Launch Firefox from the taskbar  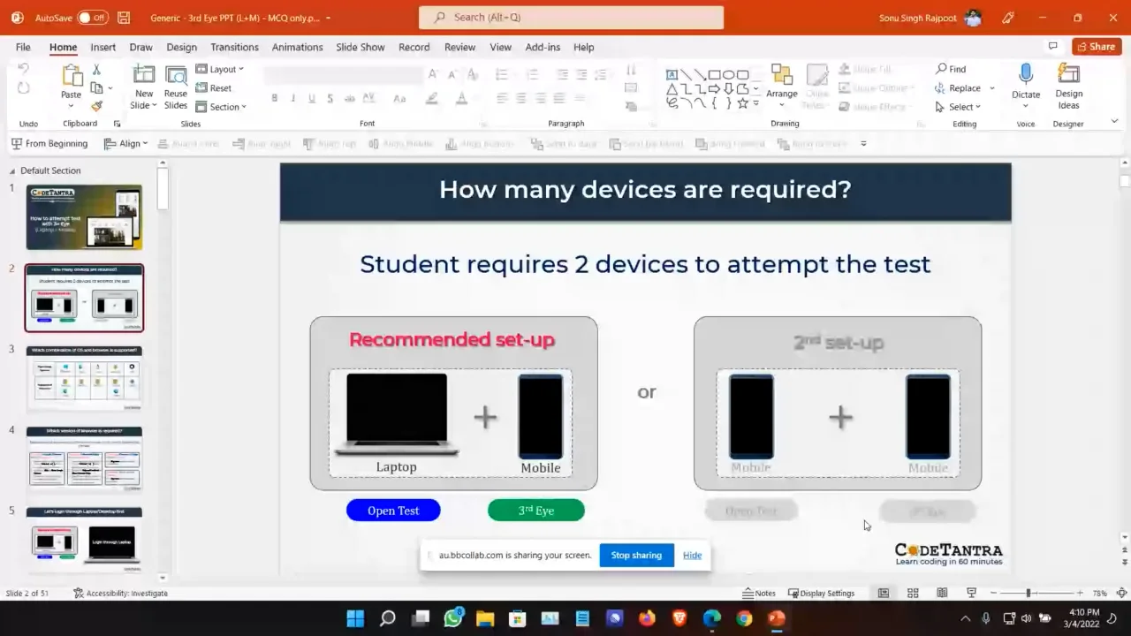[647, 618]
